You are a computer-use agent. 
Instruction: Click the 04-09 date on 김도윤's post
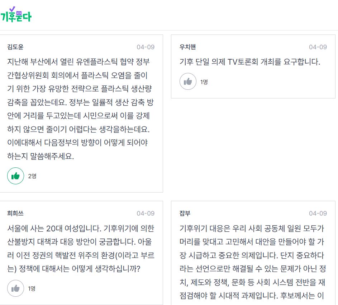(x=146, y=47)
